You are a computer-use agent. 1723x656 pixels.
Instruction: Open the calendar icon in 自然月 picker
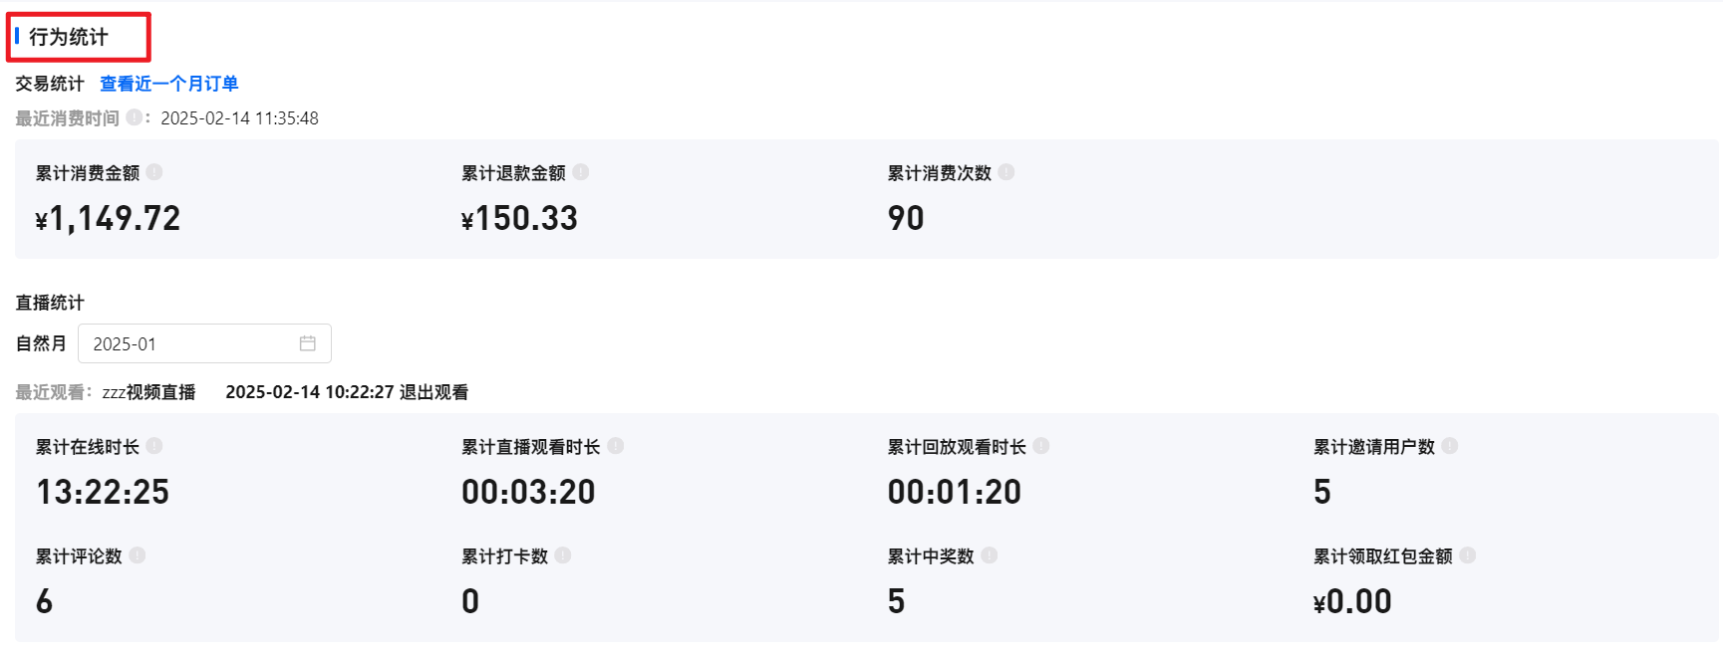(308, 343)
